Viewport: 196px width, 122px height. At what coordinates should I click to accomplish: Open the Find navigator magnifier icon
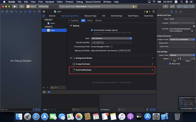point(16,11)
